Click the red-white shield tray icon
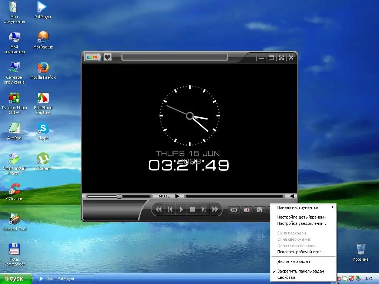Image resolution: width=379 pixels, height=284 pixels. [x=351, y=279]
